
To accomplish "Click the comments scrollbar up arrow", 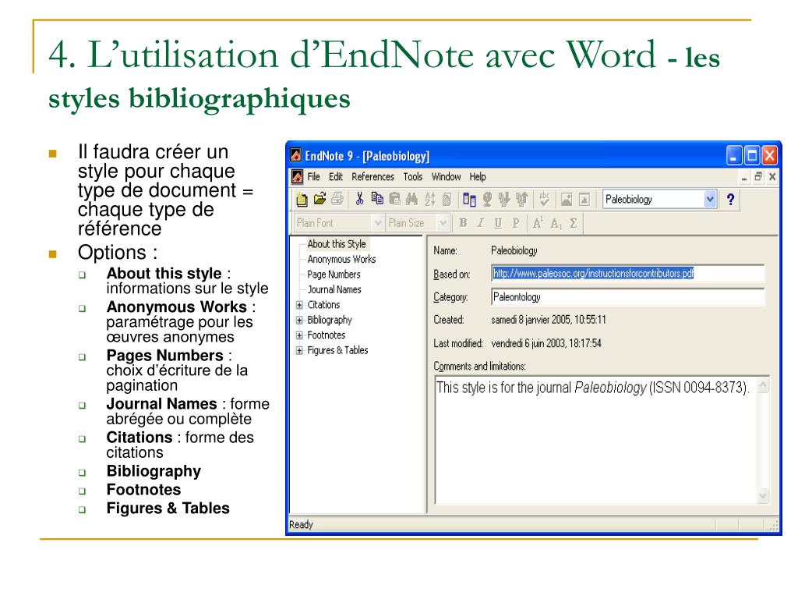I will (x=763, y=385).
